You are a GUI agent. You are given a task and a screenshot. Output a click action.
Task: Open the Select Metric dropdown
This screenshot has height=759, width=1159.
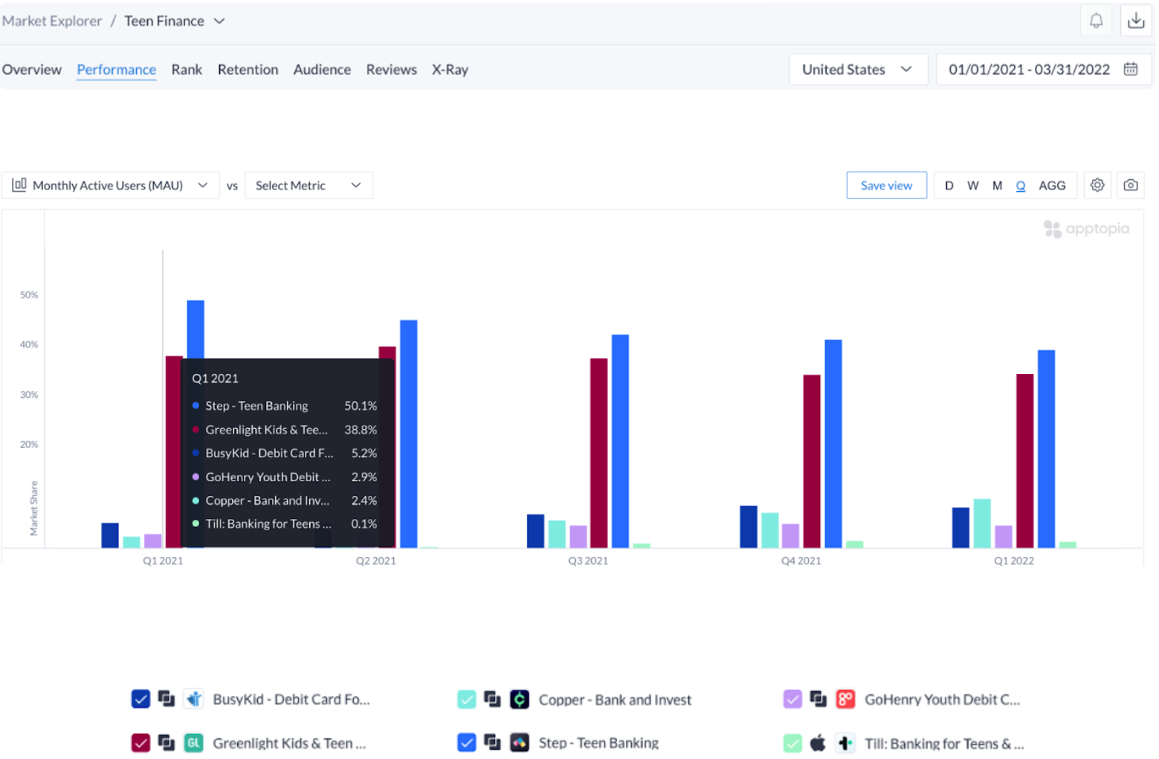tap(309, 185)
